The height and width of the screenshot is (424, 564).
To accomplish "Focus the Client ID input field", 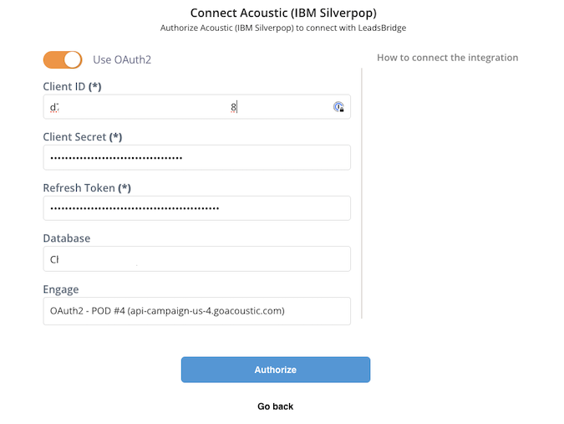I will [196, 107].
